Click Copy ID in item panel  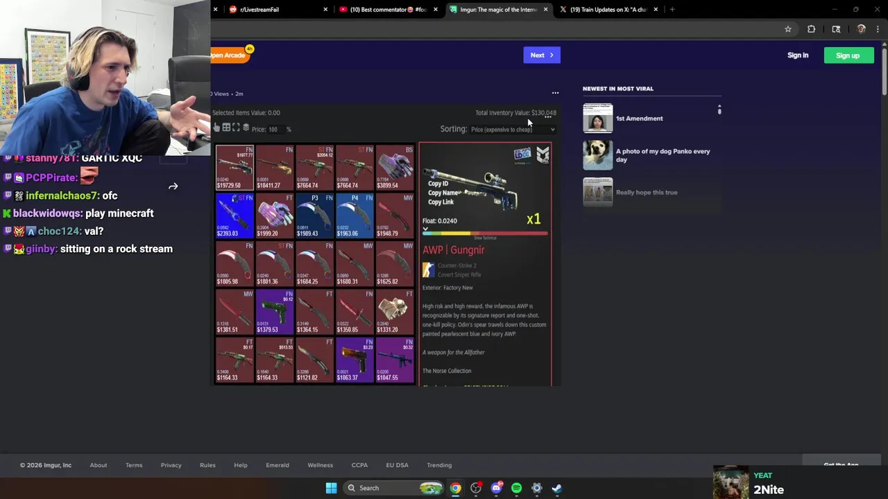pos(438,184)
